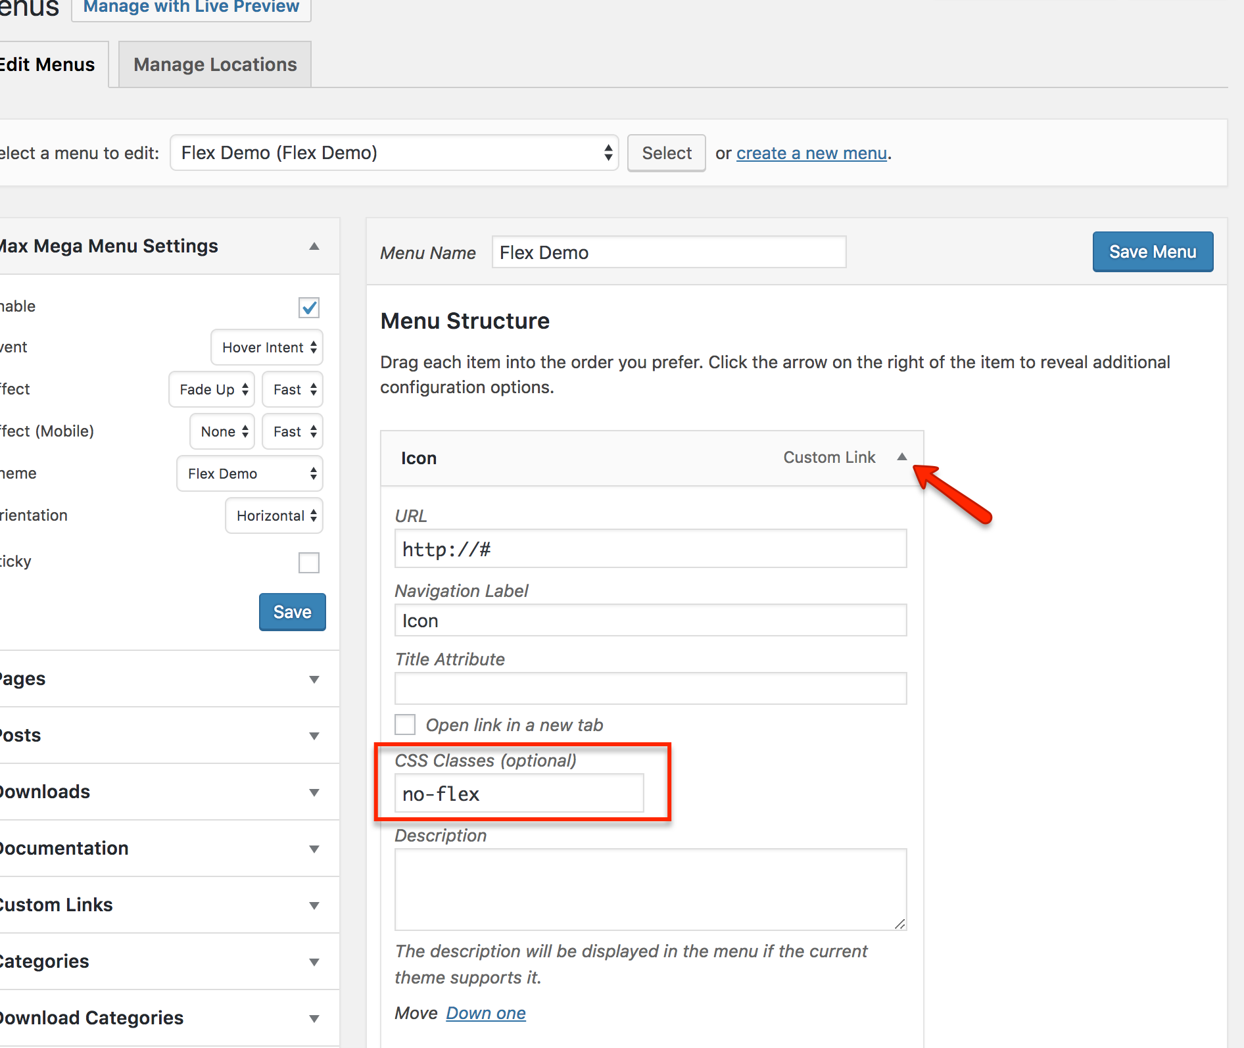Expand the Posts panel arrow
1244x1048 pixels.
click(314, 736)
